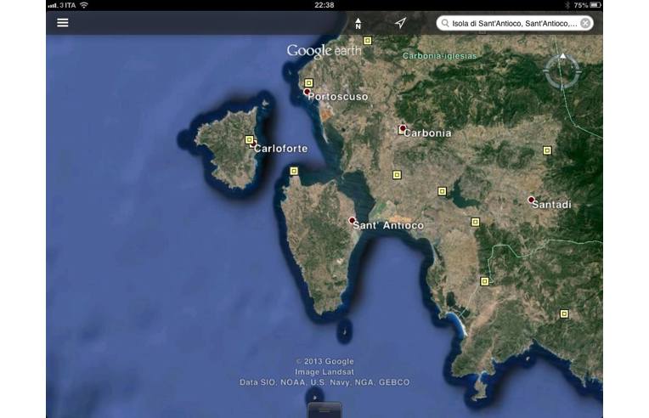Select the Sant' Antioco label
Image resolution: width=649 pixels, height=418 pixels.
pos(387,226)
